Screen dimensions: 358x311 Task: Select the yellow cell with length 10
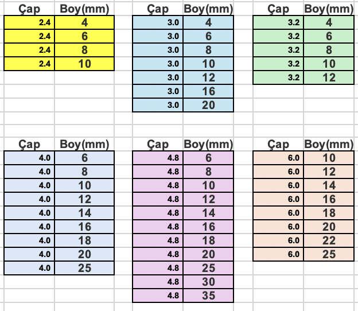84,64
